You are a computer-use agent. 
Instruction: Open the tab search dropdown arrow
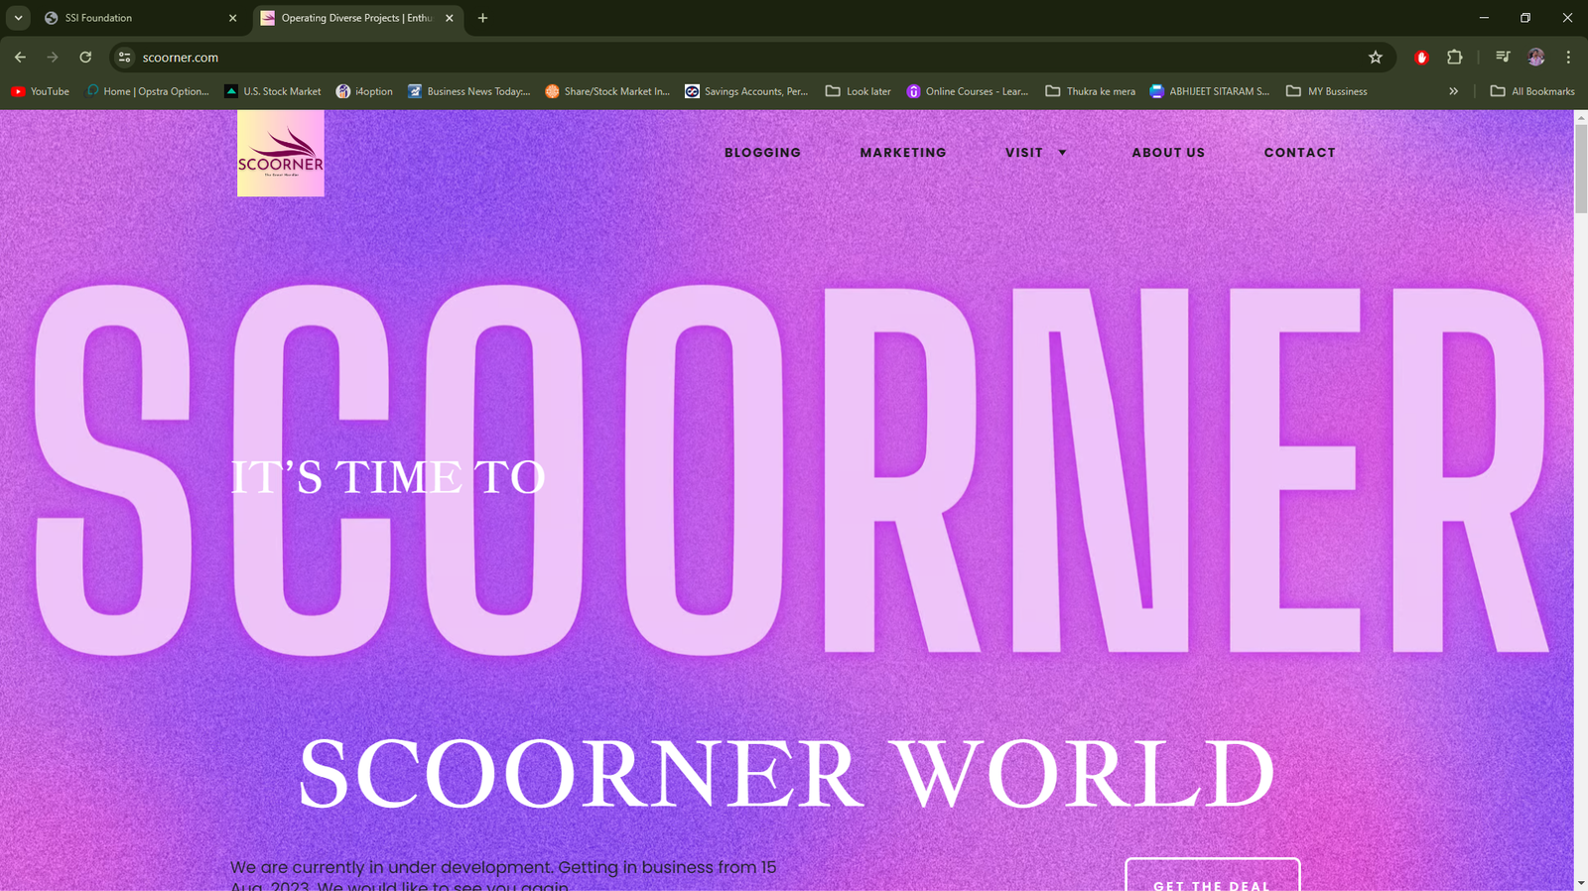[18, 18]
